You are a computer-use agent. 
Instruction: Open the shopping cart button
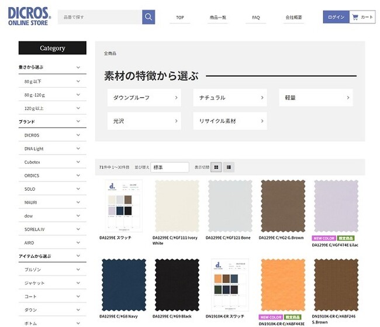[x=362, y=17]
